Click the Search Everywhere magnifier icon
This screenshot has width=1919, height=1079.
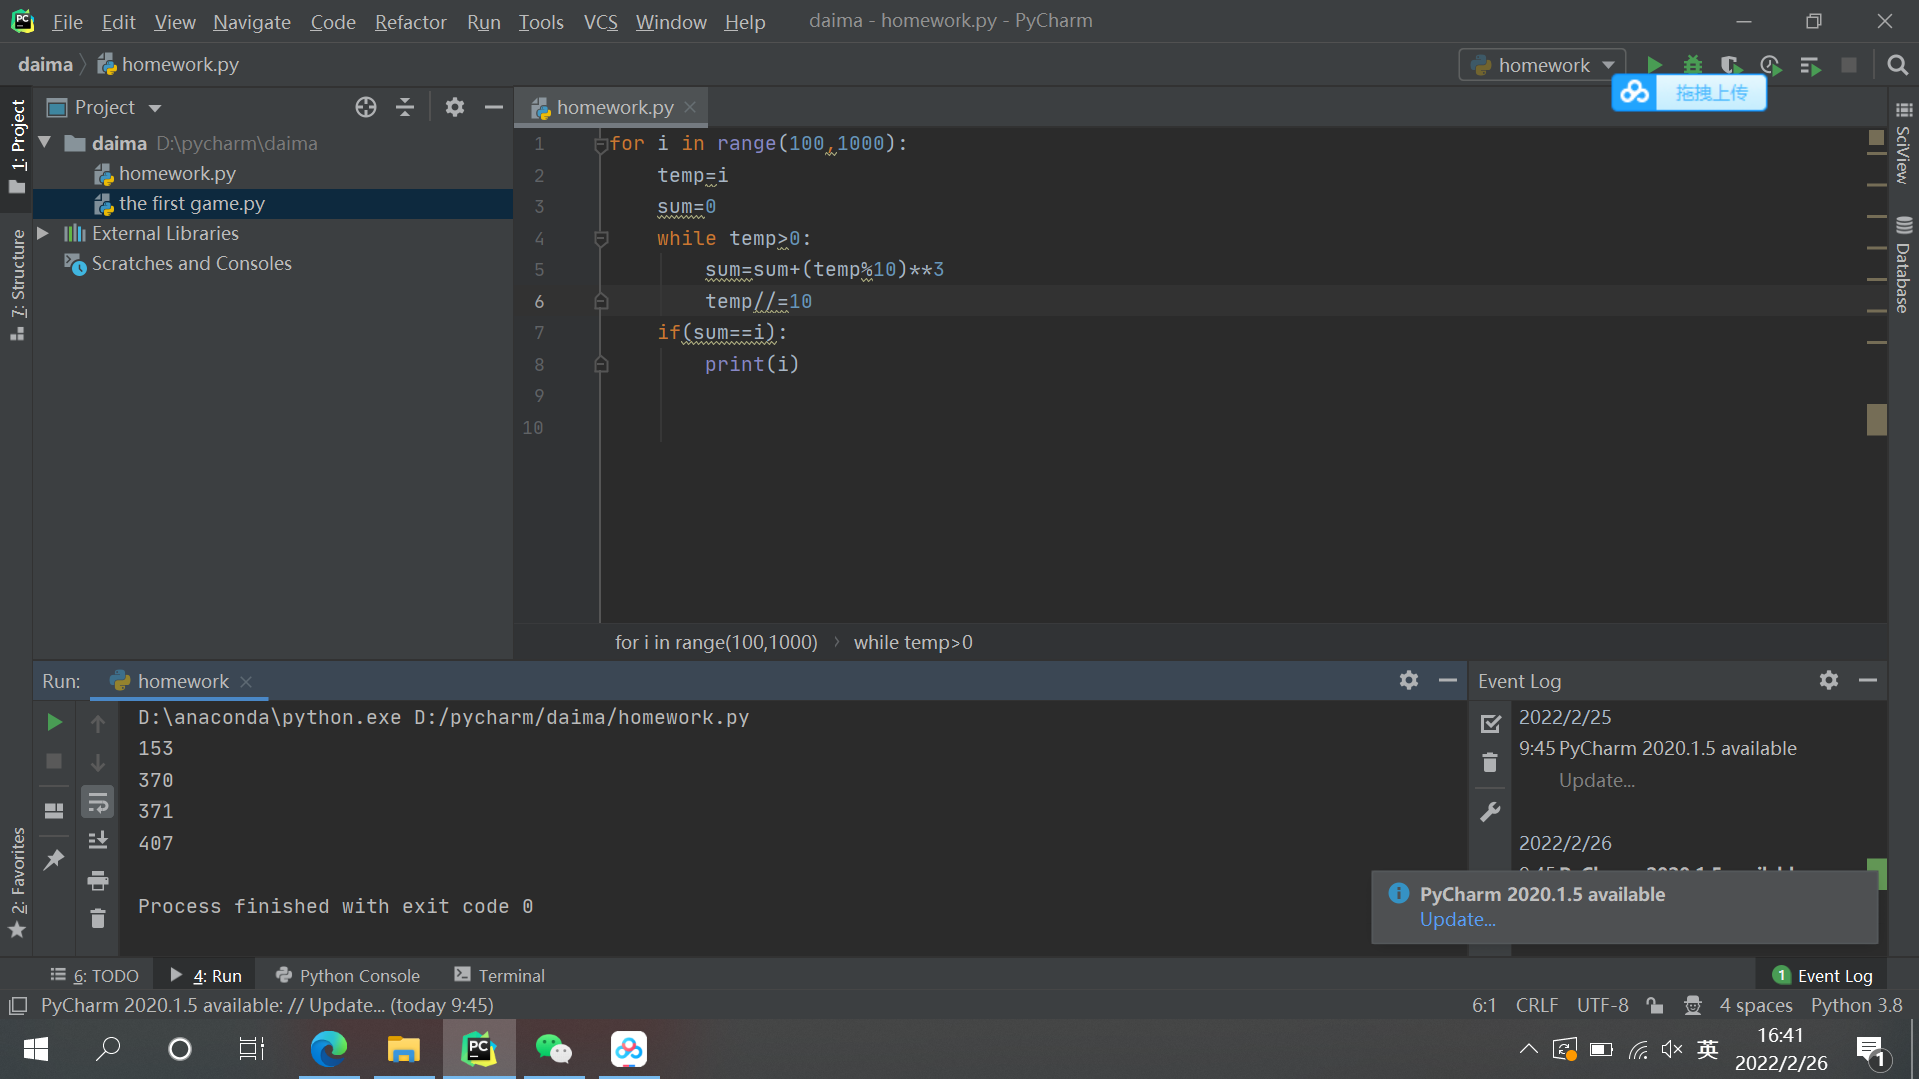coord(1897,65)
